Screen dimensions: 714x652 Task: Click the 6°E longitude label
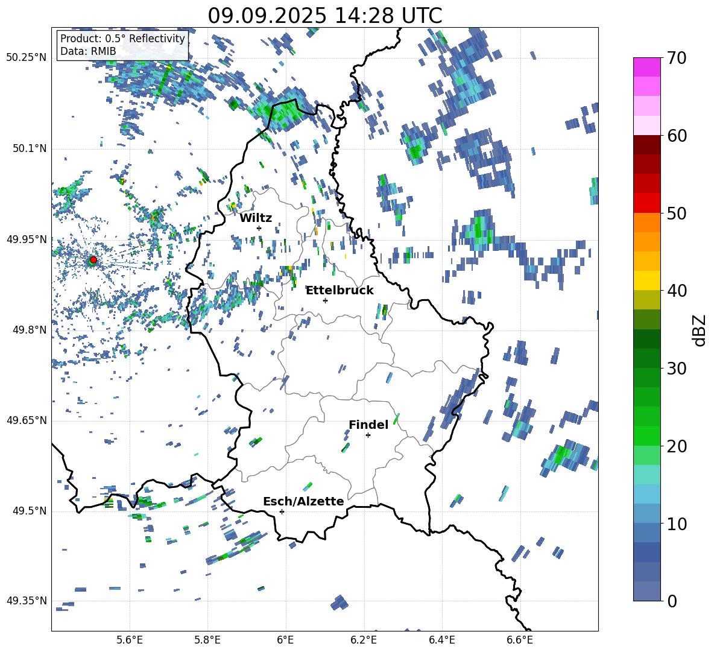(x=285, y=640)
